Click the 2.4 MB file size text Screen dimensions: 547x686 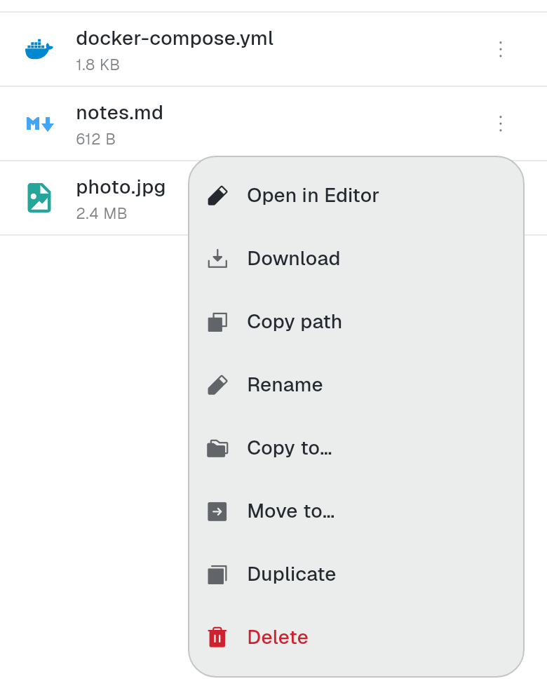102,213
